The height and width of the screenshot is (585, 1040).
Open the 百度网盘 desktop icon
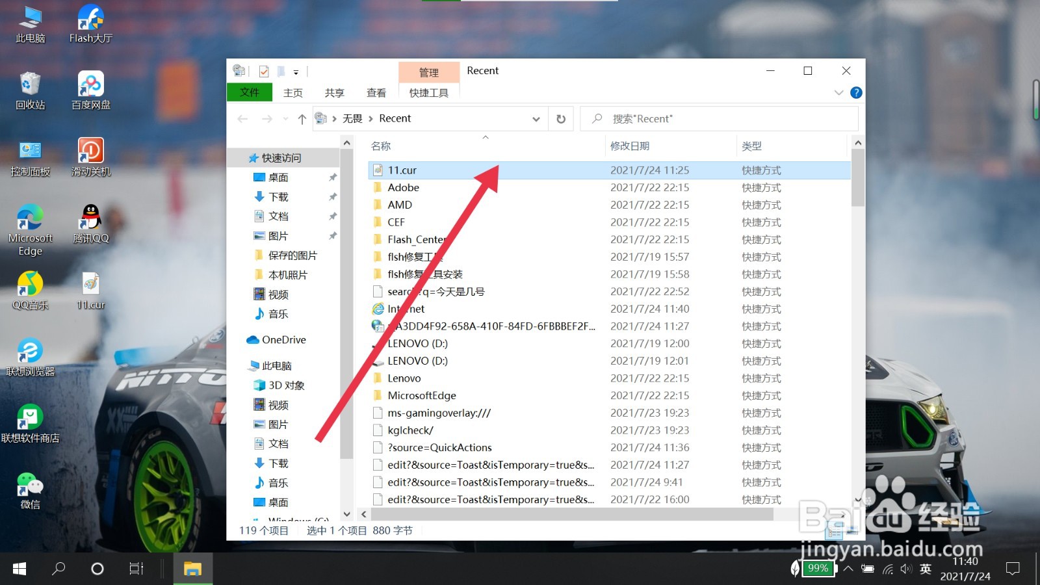[90, 91]
